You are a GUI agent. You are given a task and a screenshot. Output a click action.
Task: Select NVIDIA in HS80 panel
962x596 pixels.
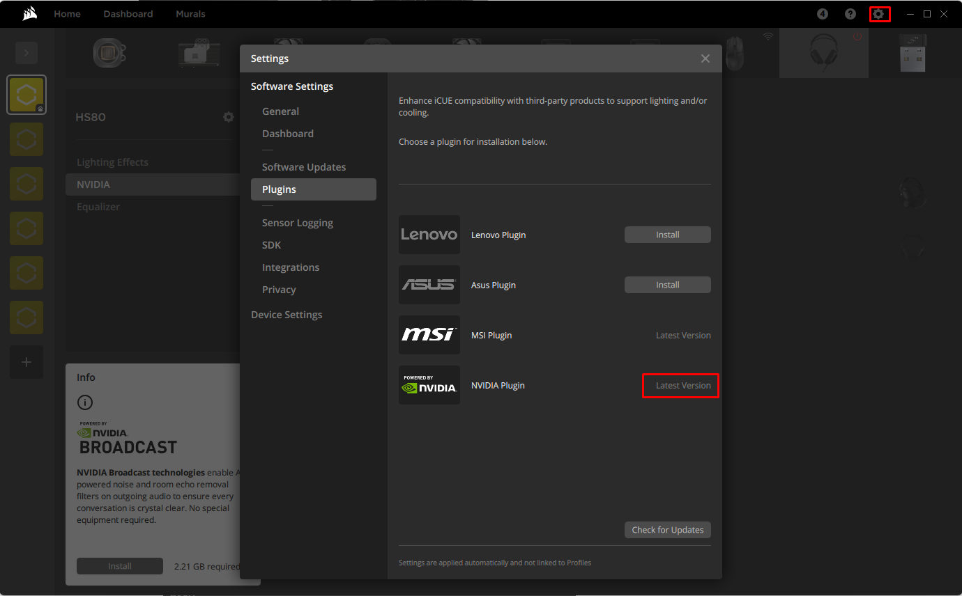153,185
